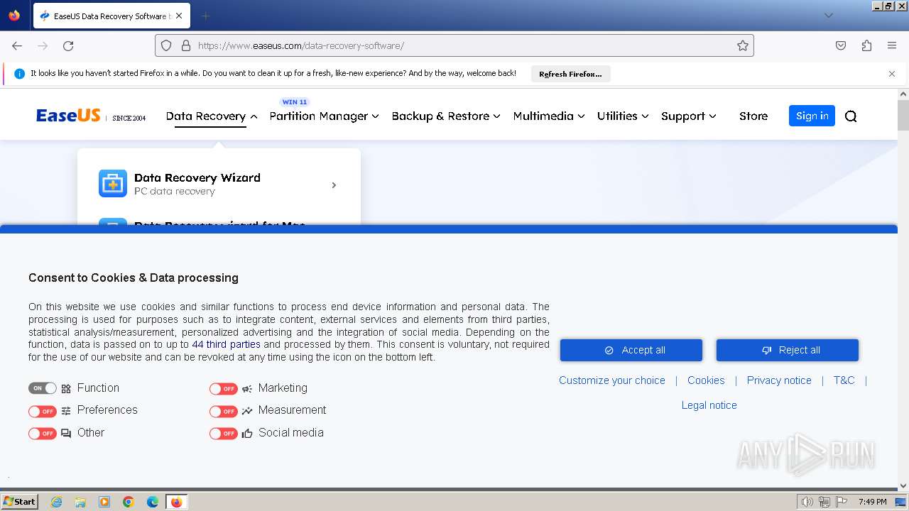Open the Windows Start button
909x511 pixels.
(20, 502)
